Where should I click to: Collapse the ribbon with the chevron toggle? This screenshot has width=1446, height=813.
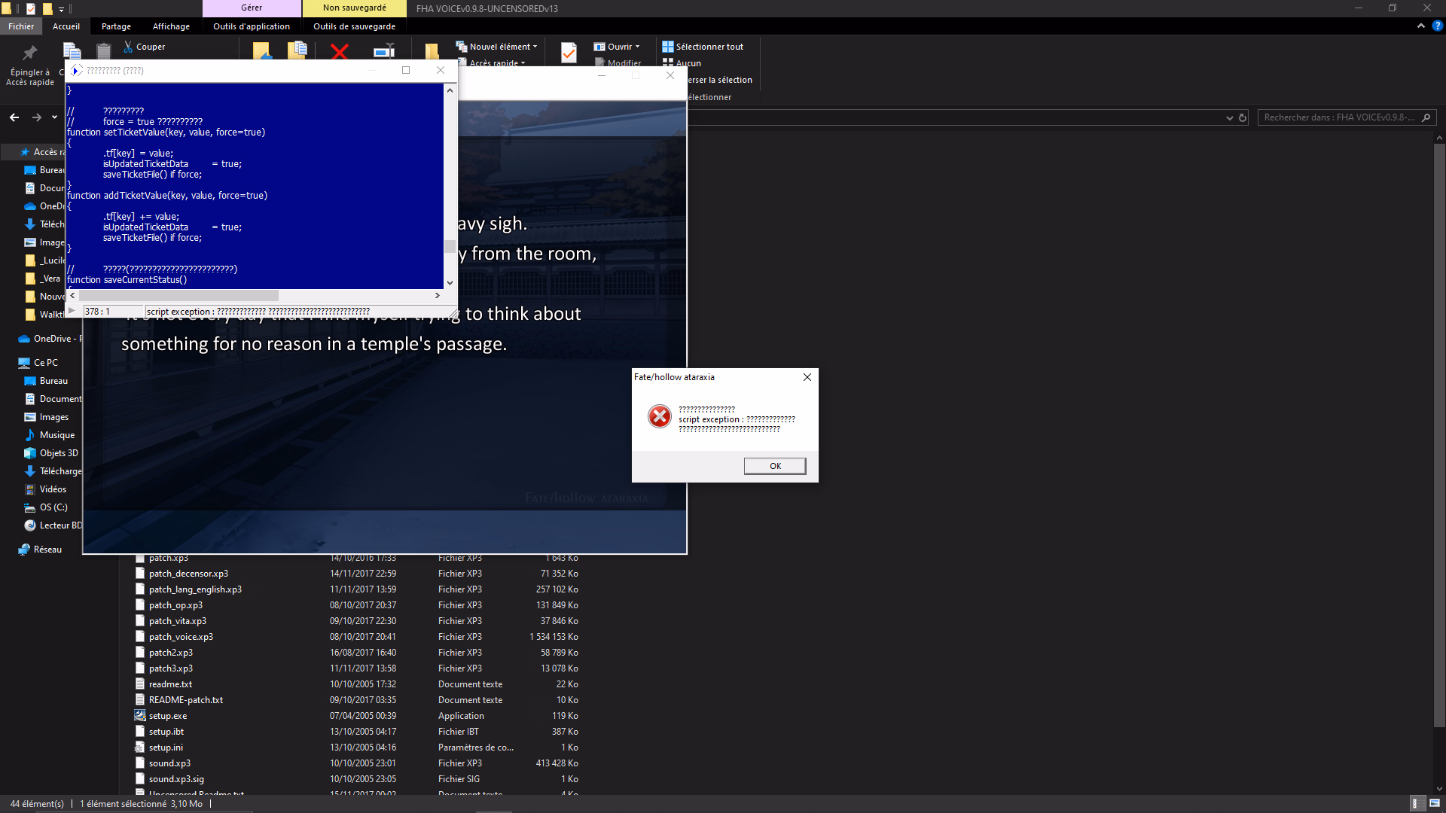(1421, 26)
